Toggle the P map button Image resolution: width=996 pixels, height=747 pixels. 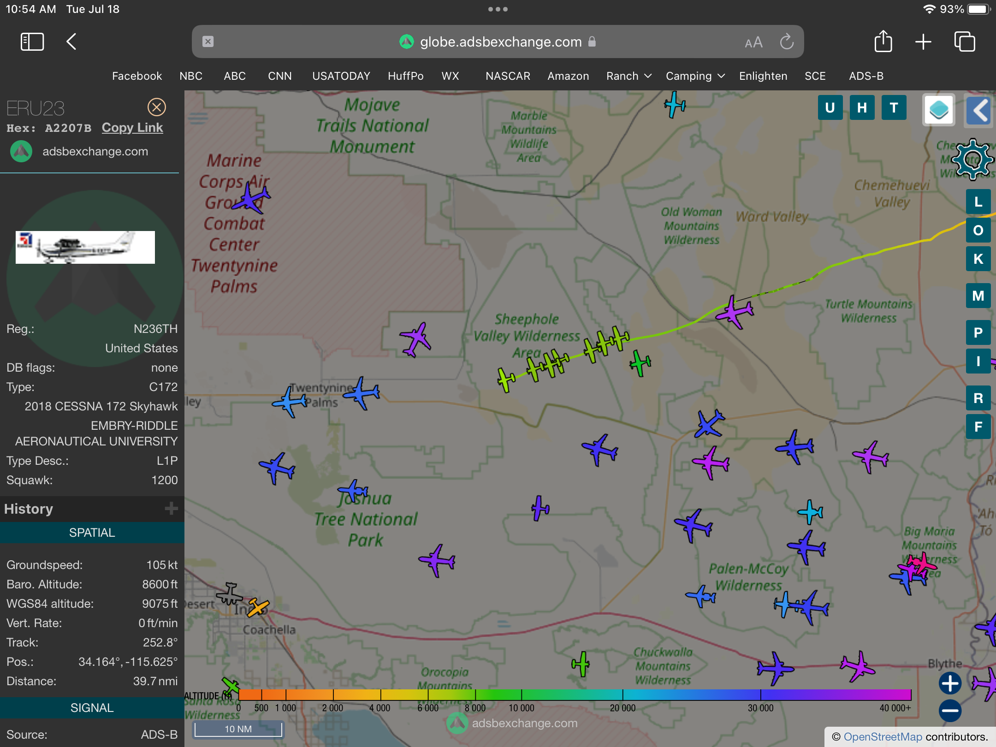click(x=978, y=333)
